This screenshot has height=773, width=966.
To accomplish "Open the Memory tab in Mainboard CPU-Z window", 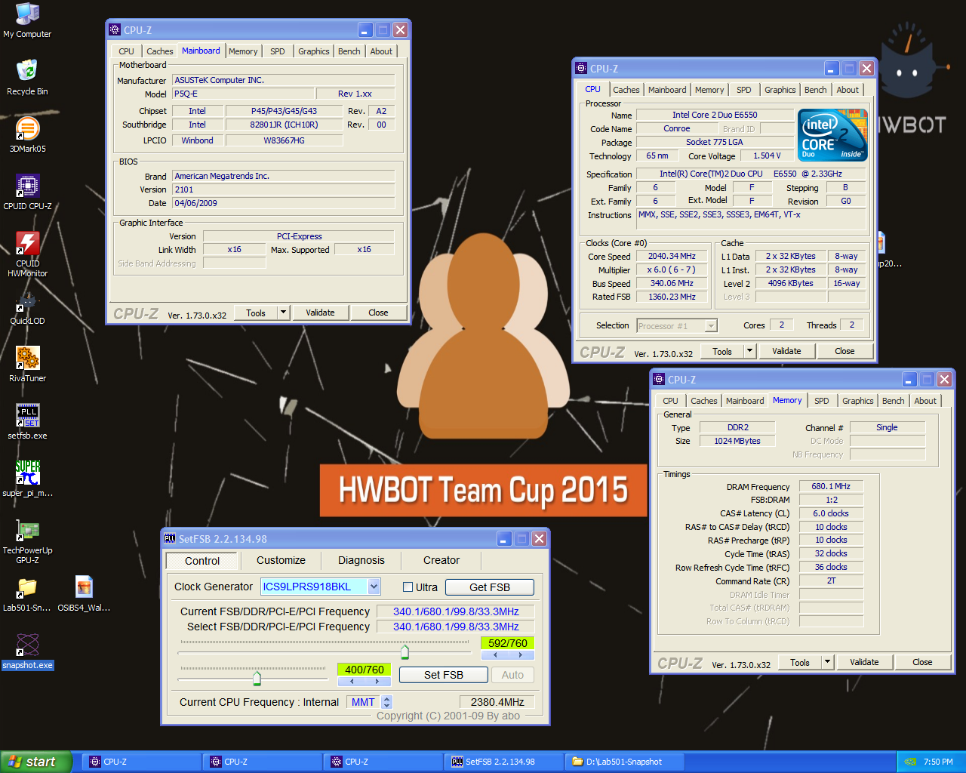I will 243,51.
